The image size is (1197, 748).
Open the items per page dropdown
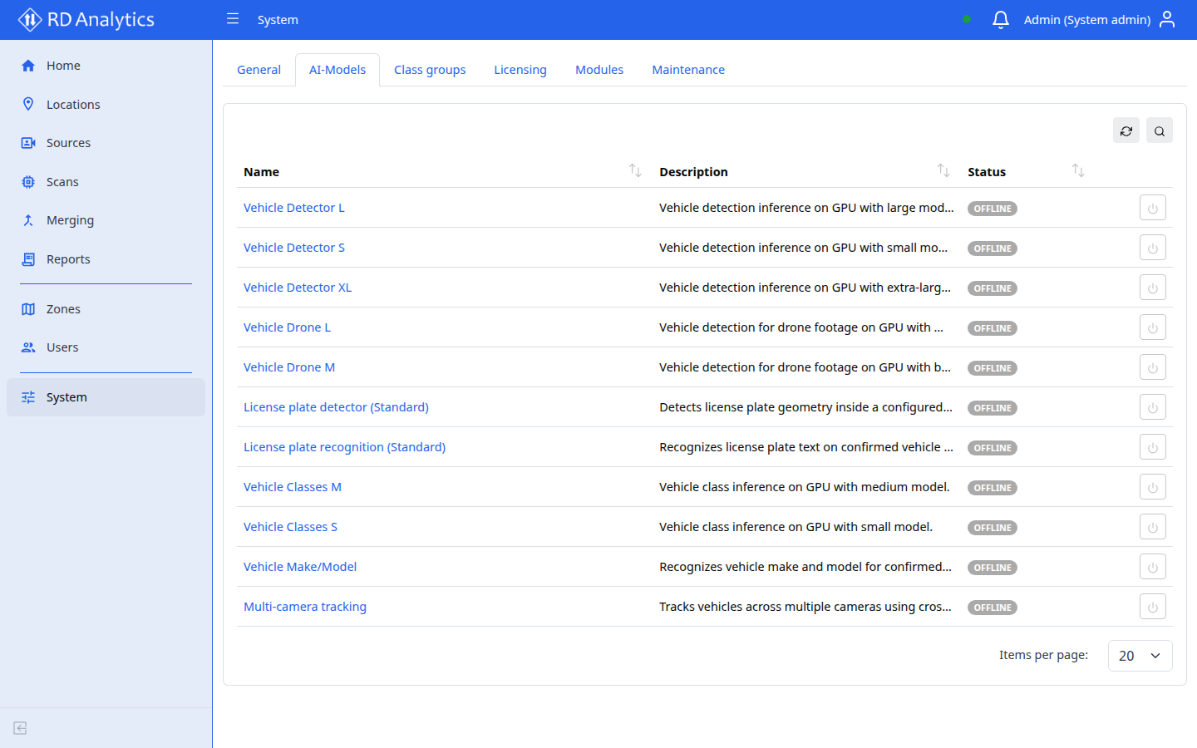click(x=1140, y=656)
